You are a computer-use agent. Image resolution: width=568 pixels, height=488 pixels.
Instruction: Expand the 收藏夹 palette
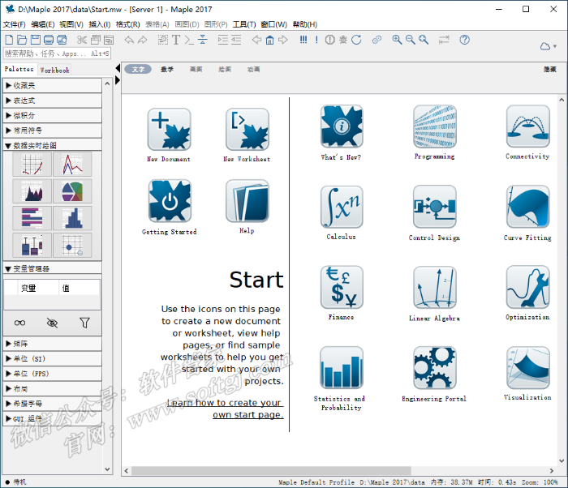point(53,86)
